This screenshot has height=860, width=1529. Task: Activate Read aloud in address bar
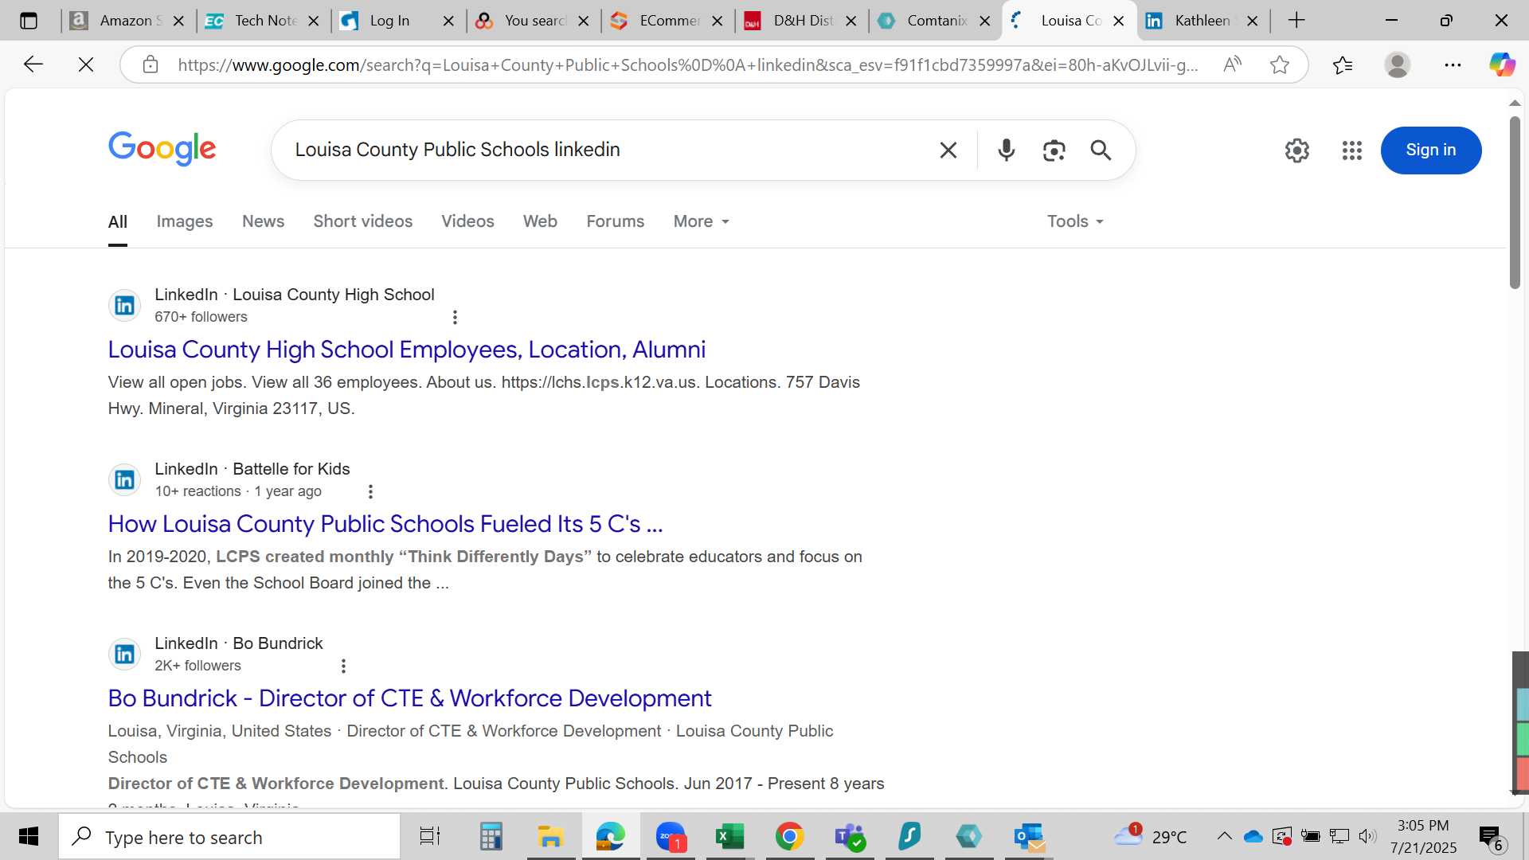(x=1232, y=64)
